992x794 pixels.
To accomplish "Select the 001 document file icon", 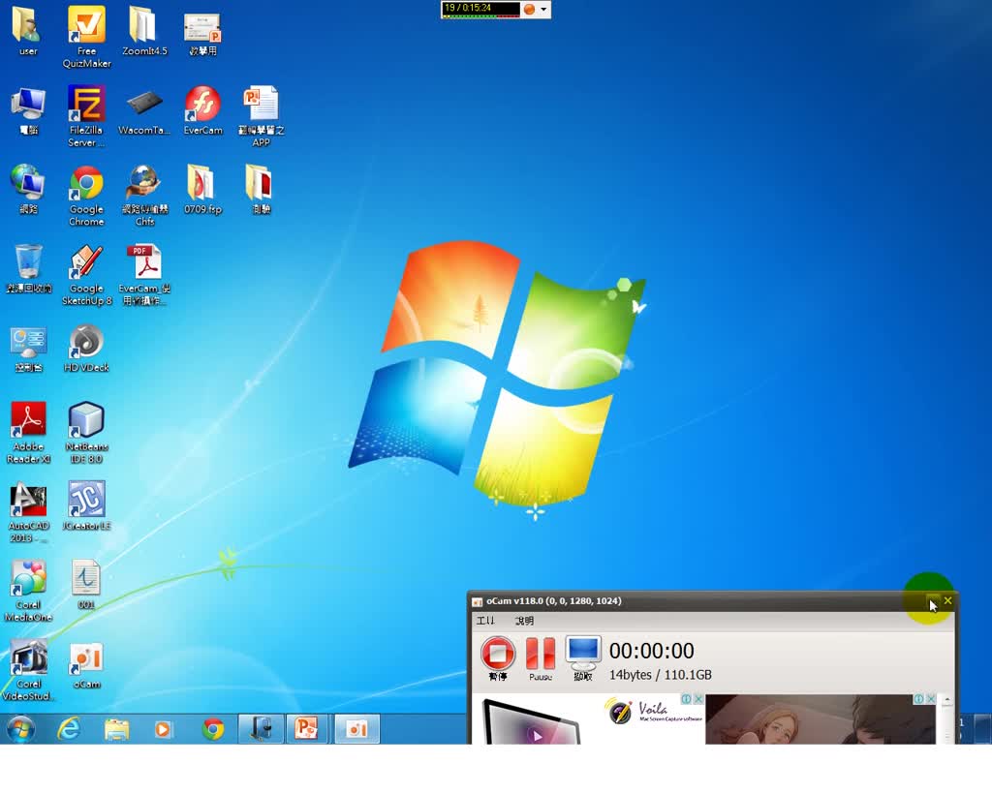I will point(86,584).
